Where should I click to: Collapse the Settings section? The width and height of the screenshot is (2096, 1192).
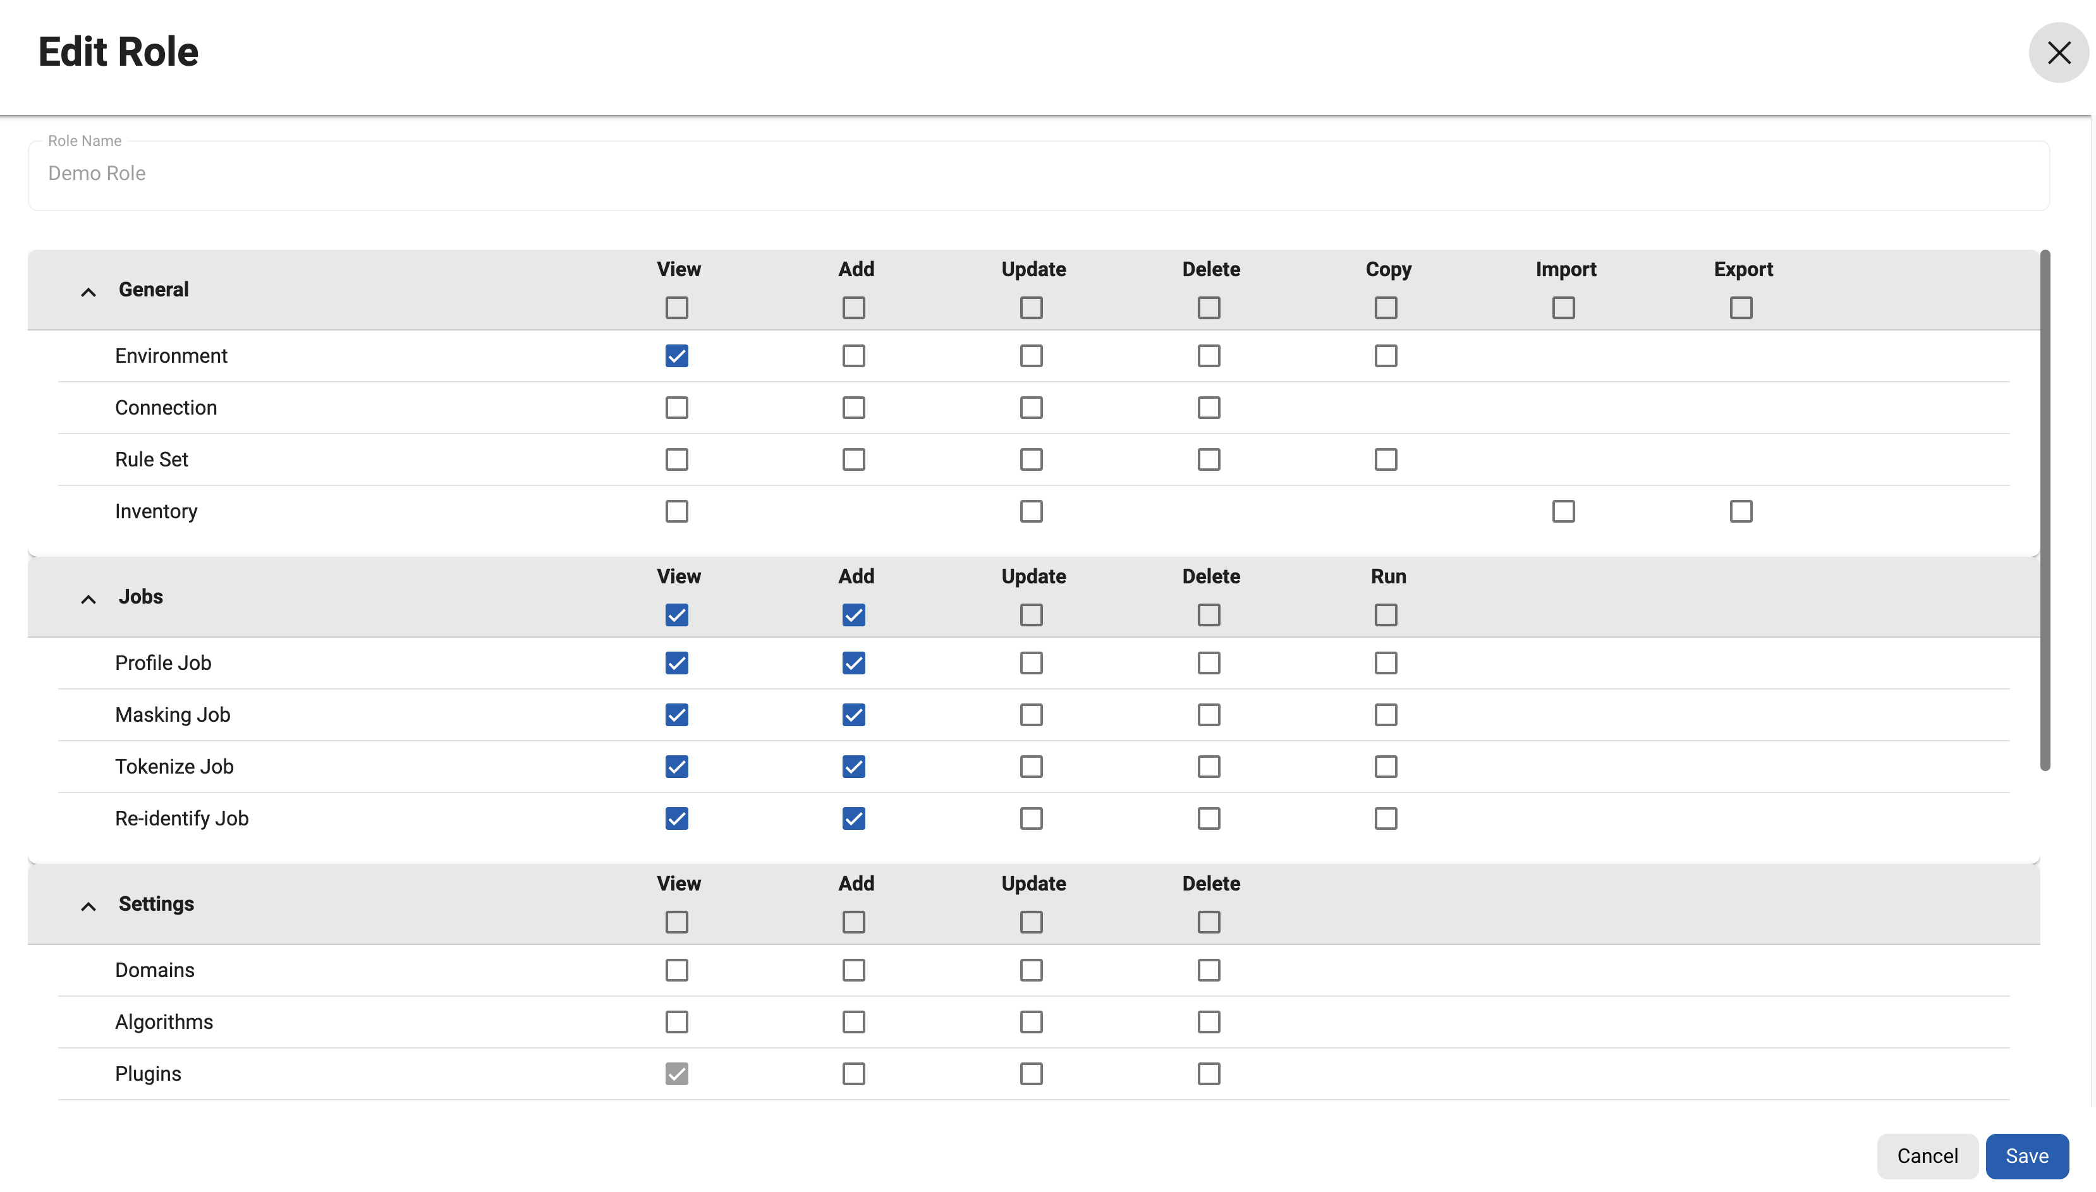point(88,906)
